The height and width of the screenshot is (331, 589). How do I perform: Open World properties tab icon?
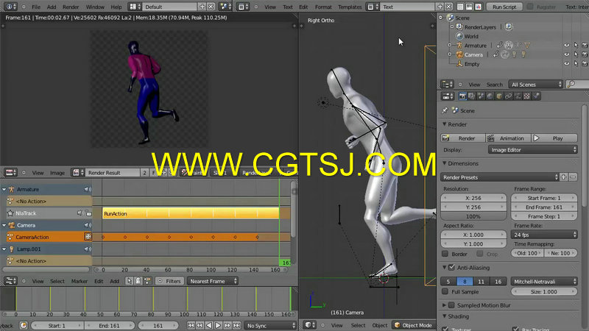coord(490,96)
